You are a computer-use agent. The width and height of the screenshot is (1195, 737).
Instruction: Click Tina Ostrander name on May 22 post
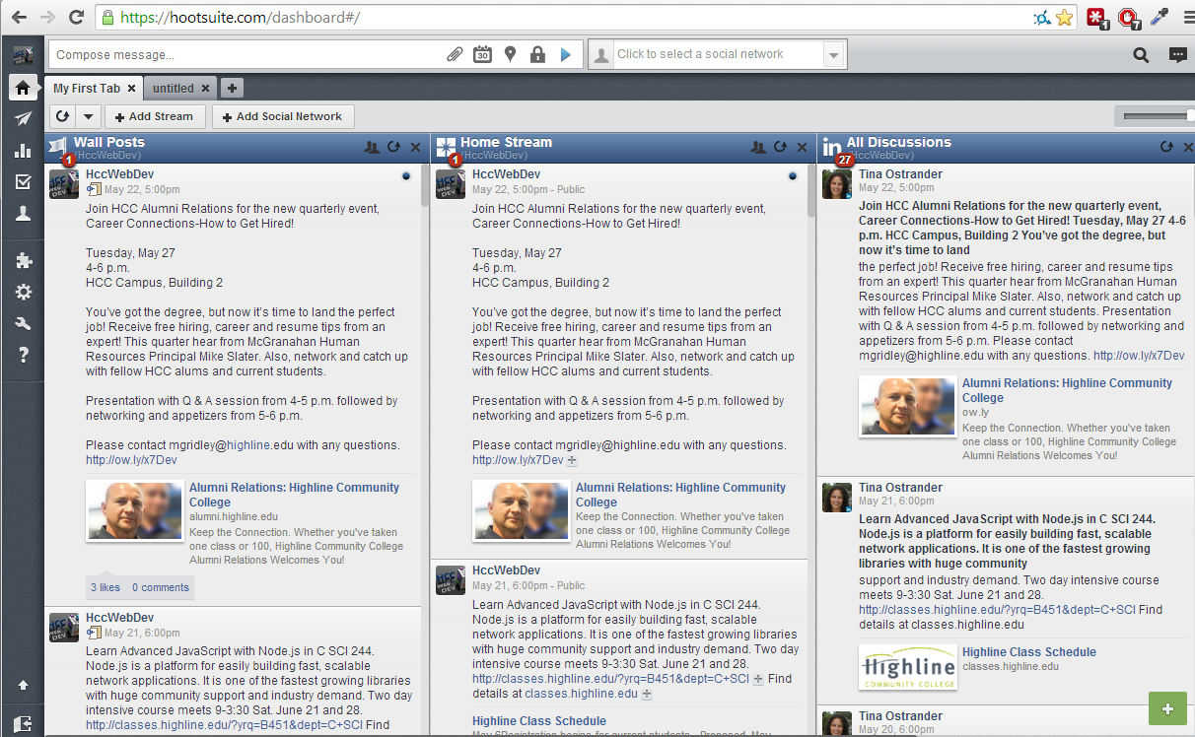(x=900, y=174)
